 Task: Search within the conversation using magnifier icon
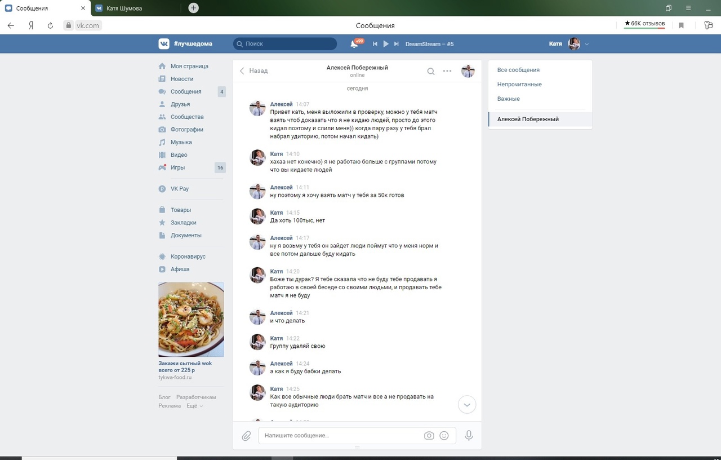click(x=431, y=71)
